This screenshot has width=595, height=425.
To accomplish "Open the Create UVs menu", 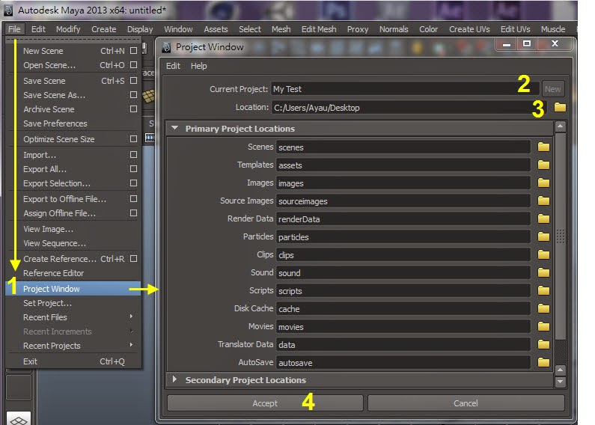I will (x=469, y=29).
